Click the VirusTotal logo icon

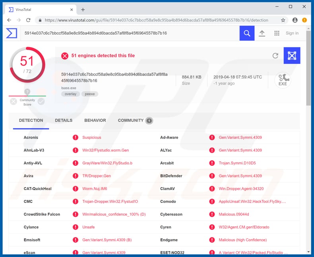12,33
